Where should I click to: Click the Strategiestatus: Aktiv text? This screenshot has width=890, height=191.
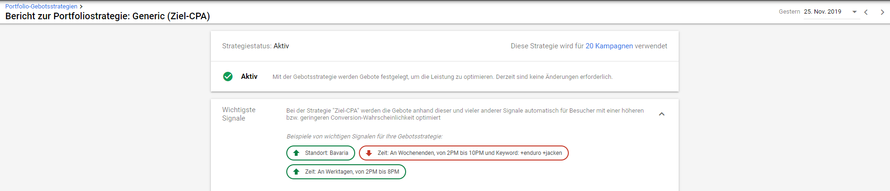tap(256, 46)
